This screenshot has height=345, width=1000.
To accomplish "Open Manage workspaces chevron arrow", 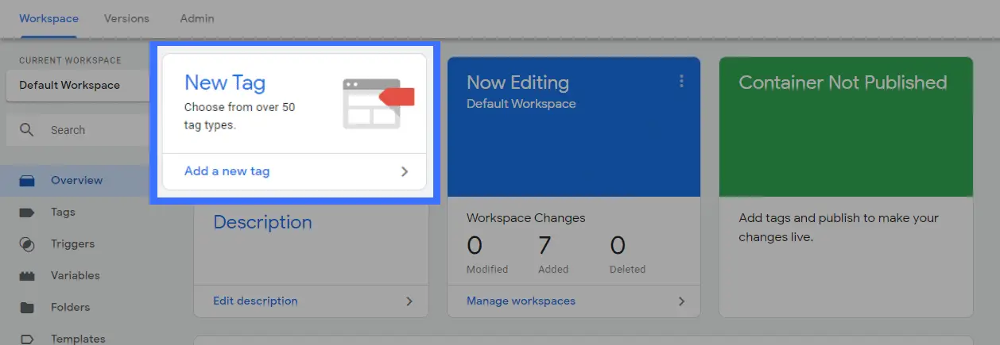I will [681, 301].
